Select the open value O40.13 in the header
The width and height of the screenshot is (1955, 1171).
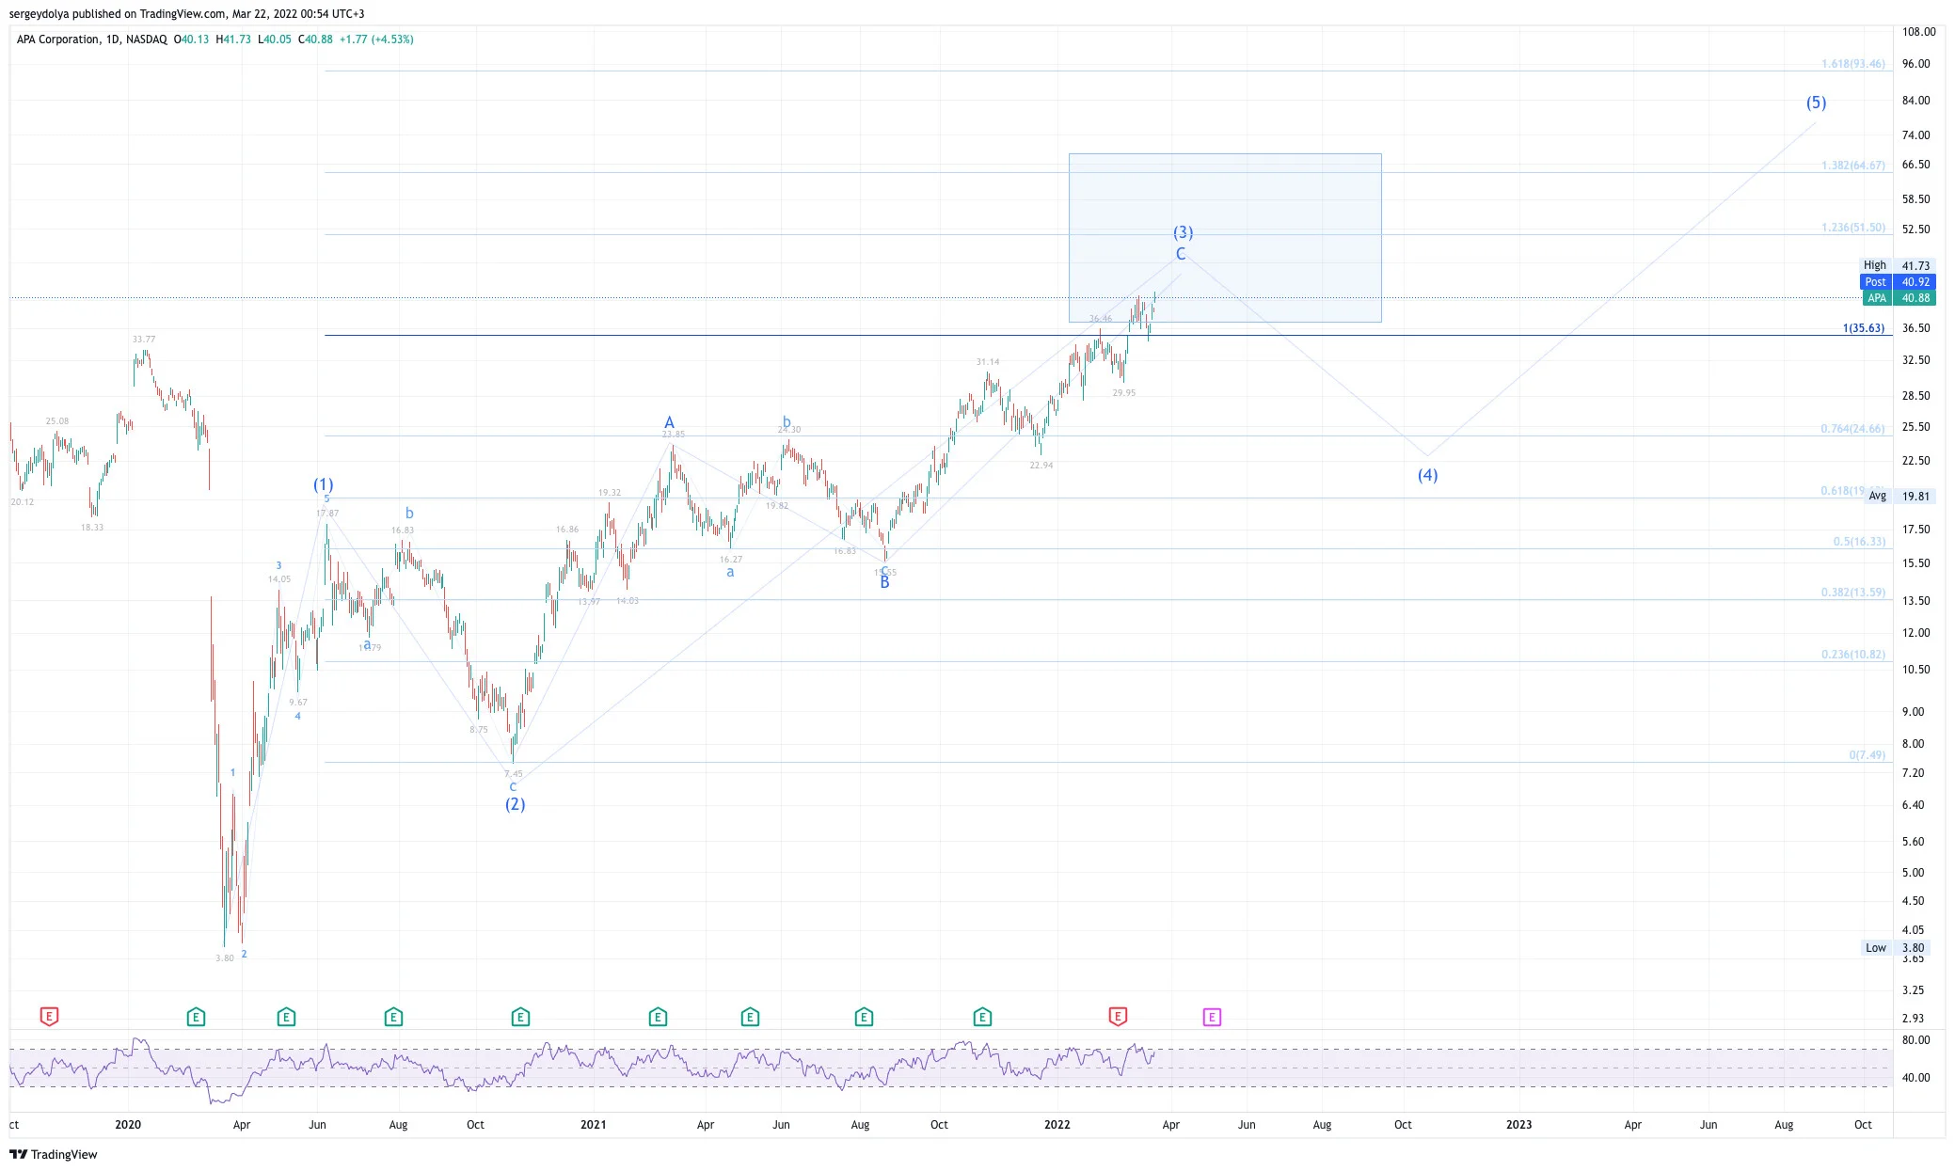click(x=191, y=40)
